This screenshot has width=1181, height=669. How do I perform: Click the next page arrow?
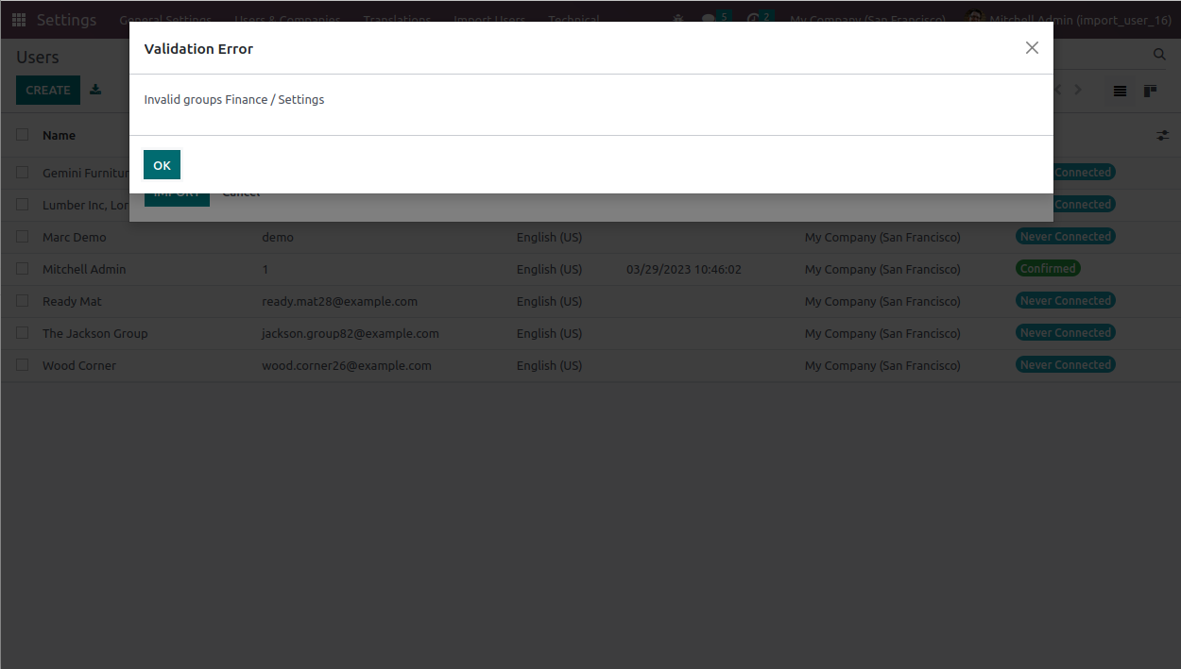1078,91
